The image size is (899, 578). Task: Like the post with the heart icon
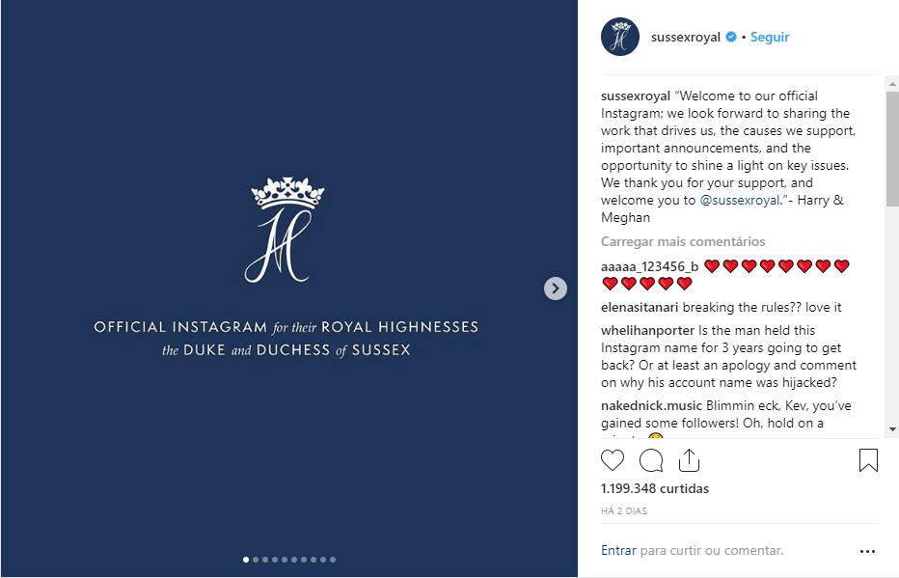point(613,460)
